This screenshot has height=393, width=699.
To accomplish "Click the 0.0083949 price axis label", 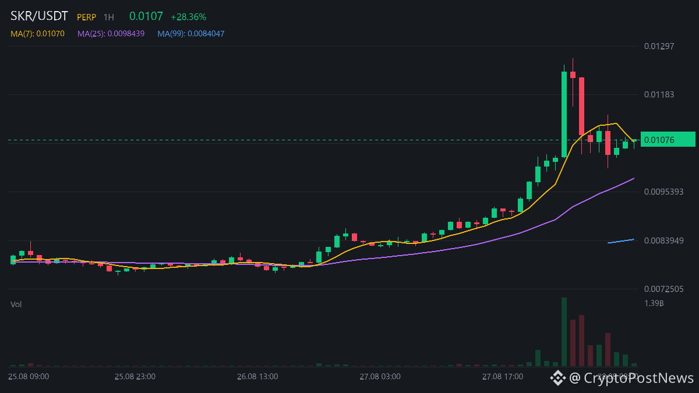I will (x=663, y=240).
